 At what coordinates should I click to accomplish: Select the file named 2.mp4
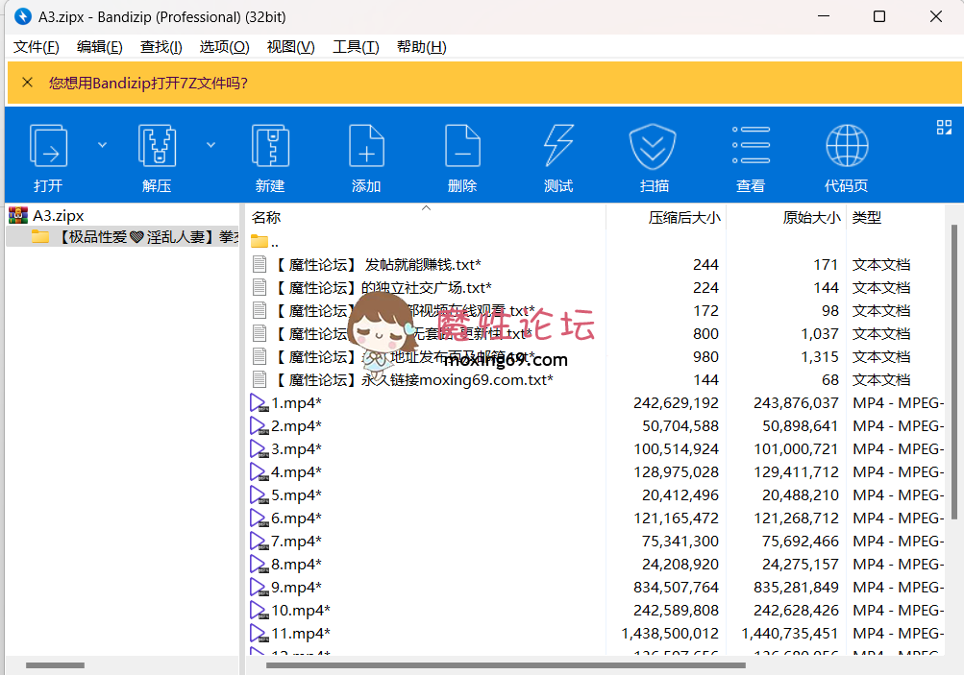point(296,425)
